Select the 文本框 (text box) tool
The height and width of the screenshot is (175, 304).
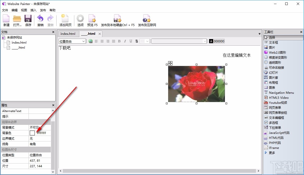click(x=273, y=42)
